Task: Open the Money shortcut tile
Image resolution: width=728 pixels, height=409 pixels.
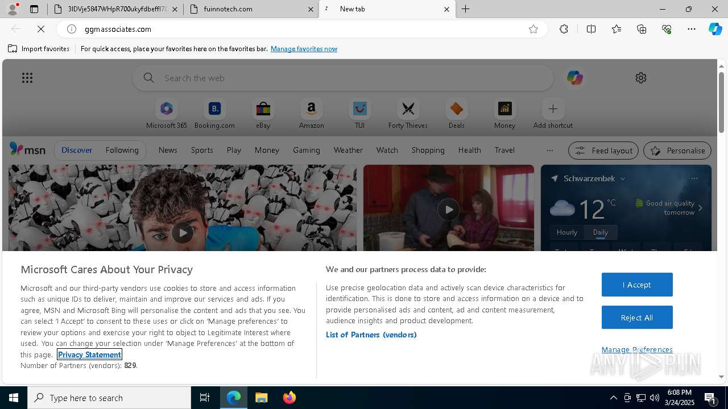Action: click(x=504, y=114)
